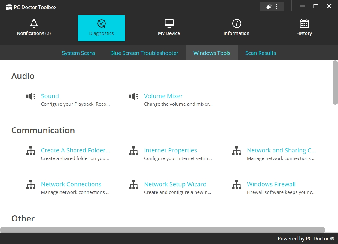Open the Internet Properties link

coord(170,150)
